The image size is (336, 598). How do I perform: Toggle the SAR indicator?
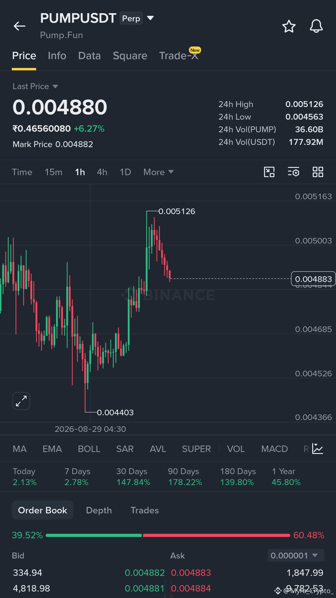[125, 449]
